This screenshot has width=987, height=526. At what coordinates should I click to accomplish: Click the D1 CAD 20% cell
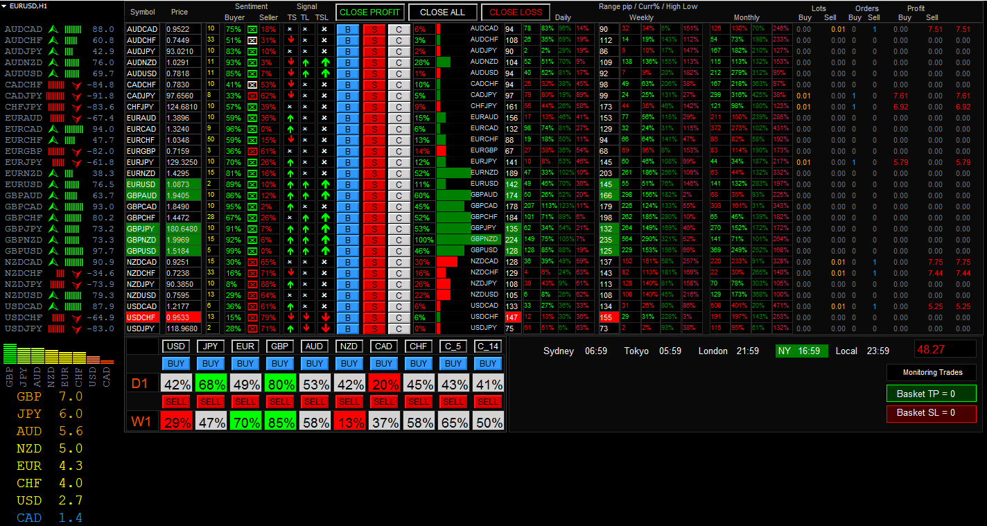point(384,384)
